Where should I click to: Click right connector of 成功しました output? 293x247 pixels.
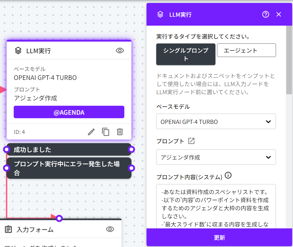point(131,150)
